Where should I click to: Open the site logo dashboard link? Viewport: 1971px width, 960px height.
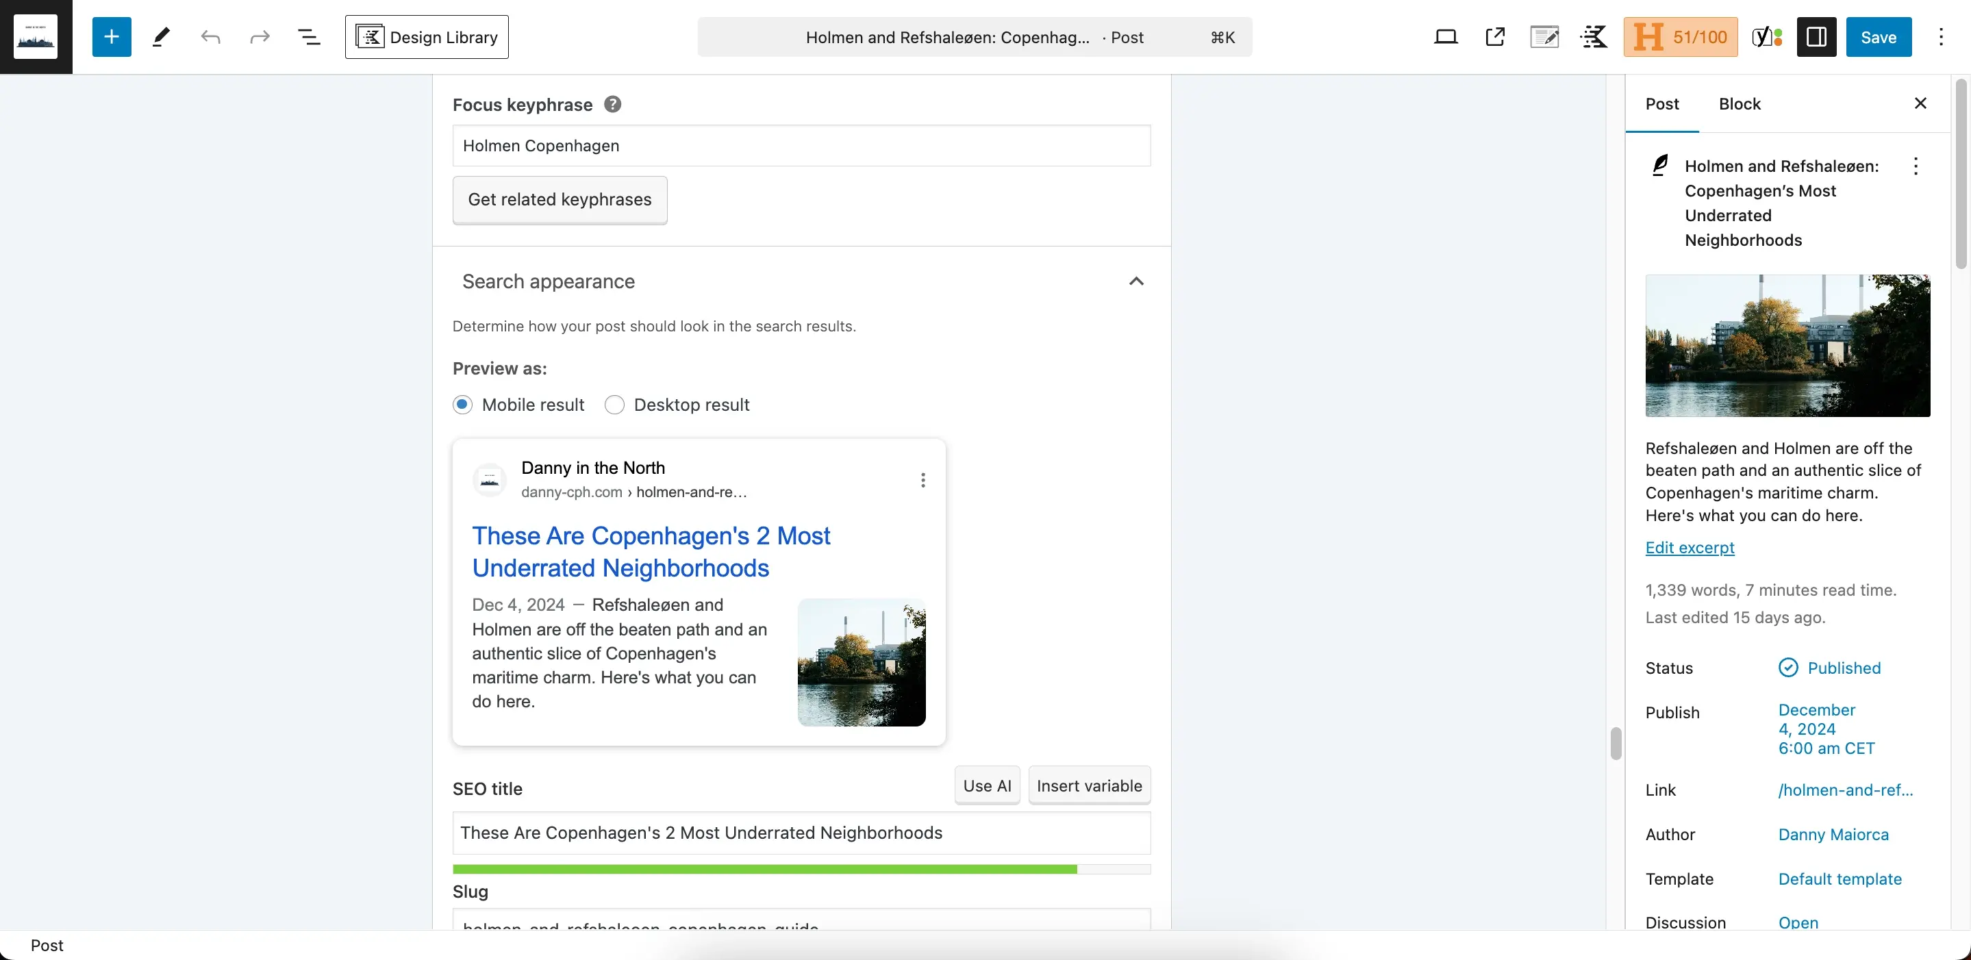click(36, 37)
